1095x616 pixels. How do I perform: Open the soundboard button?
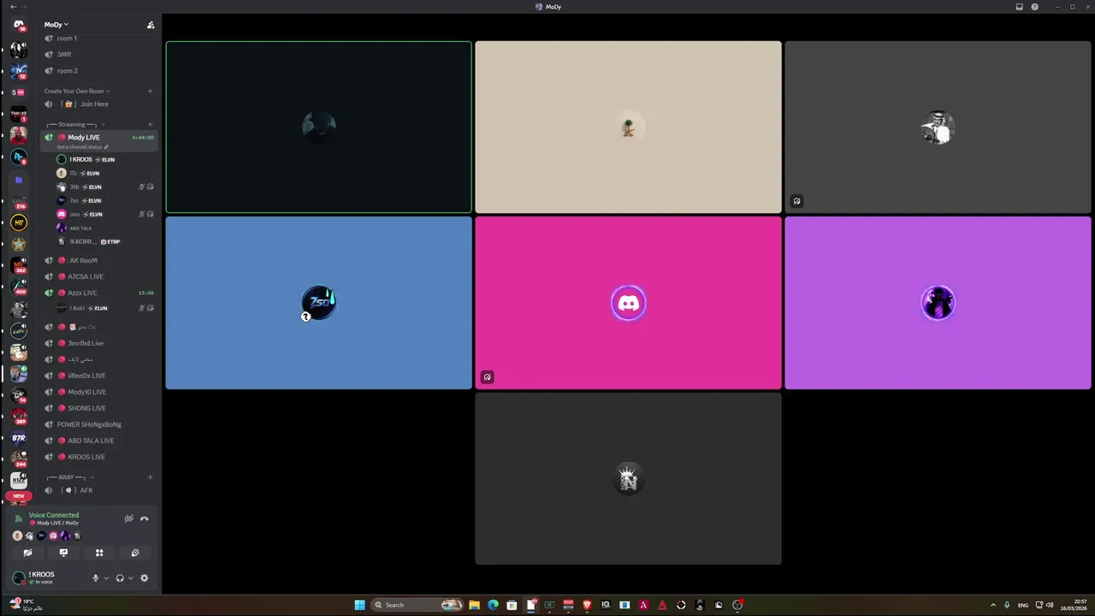[135, 553]
